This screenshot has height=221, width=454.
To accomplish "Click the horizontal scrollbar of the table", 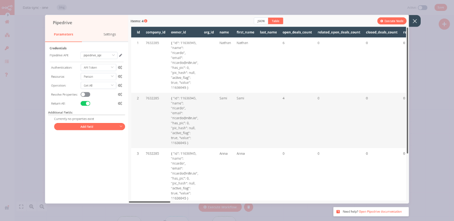I will point(150,202).
